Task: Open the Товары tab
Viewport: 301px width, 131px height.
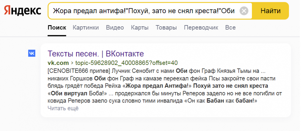Action: pyautogui.click(x=166, y=28)
